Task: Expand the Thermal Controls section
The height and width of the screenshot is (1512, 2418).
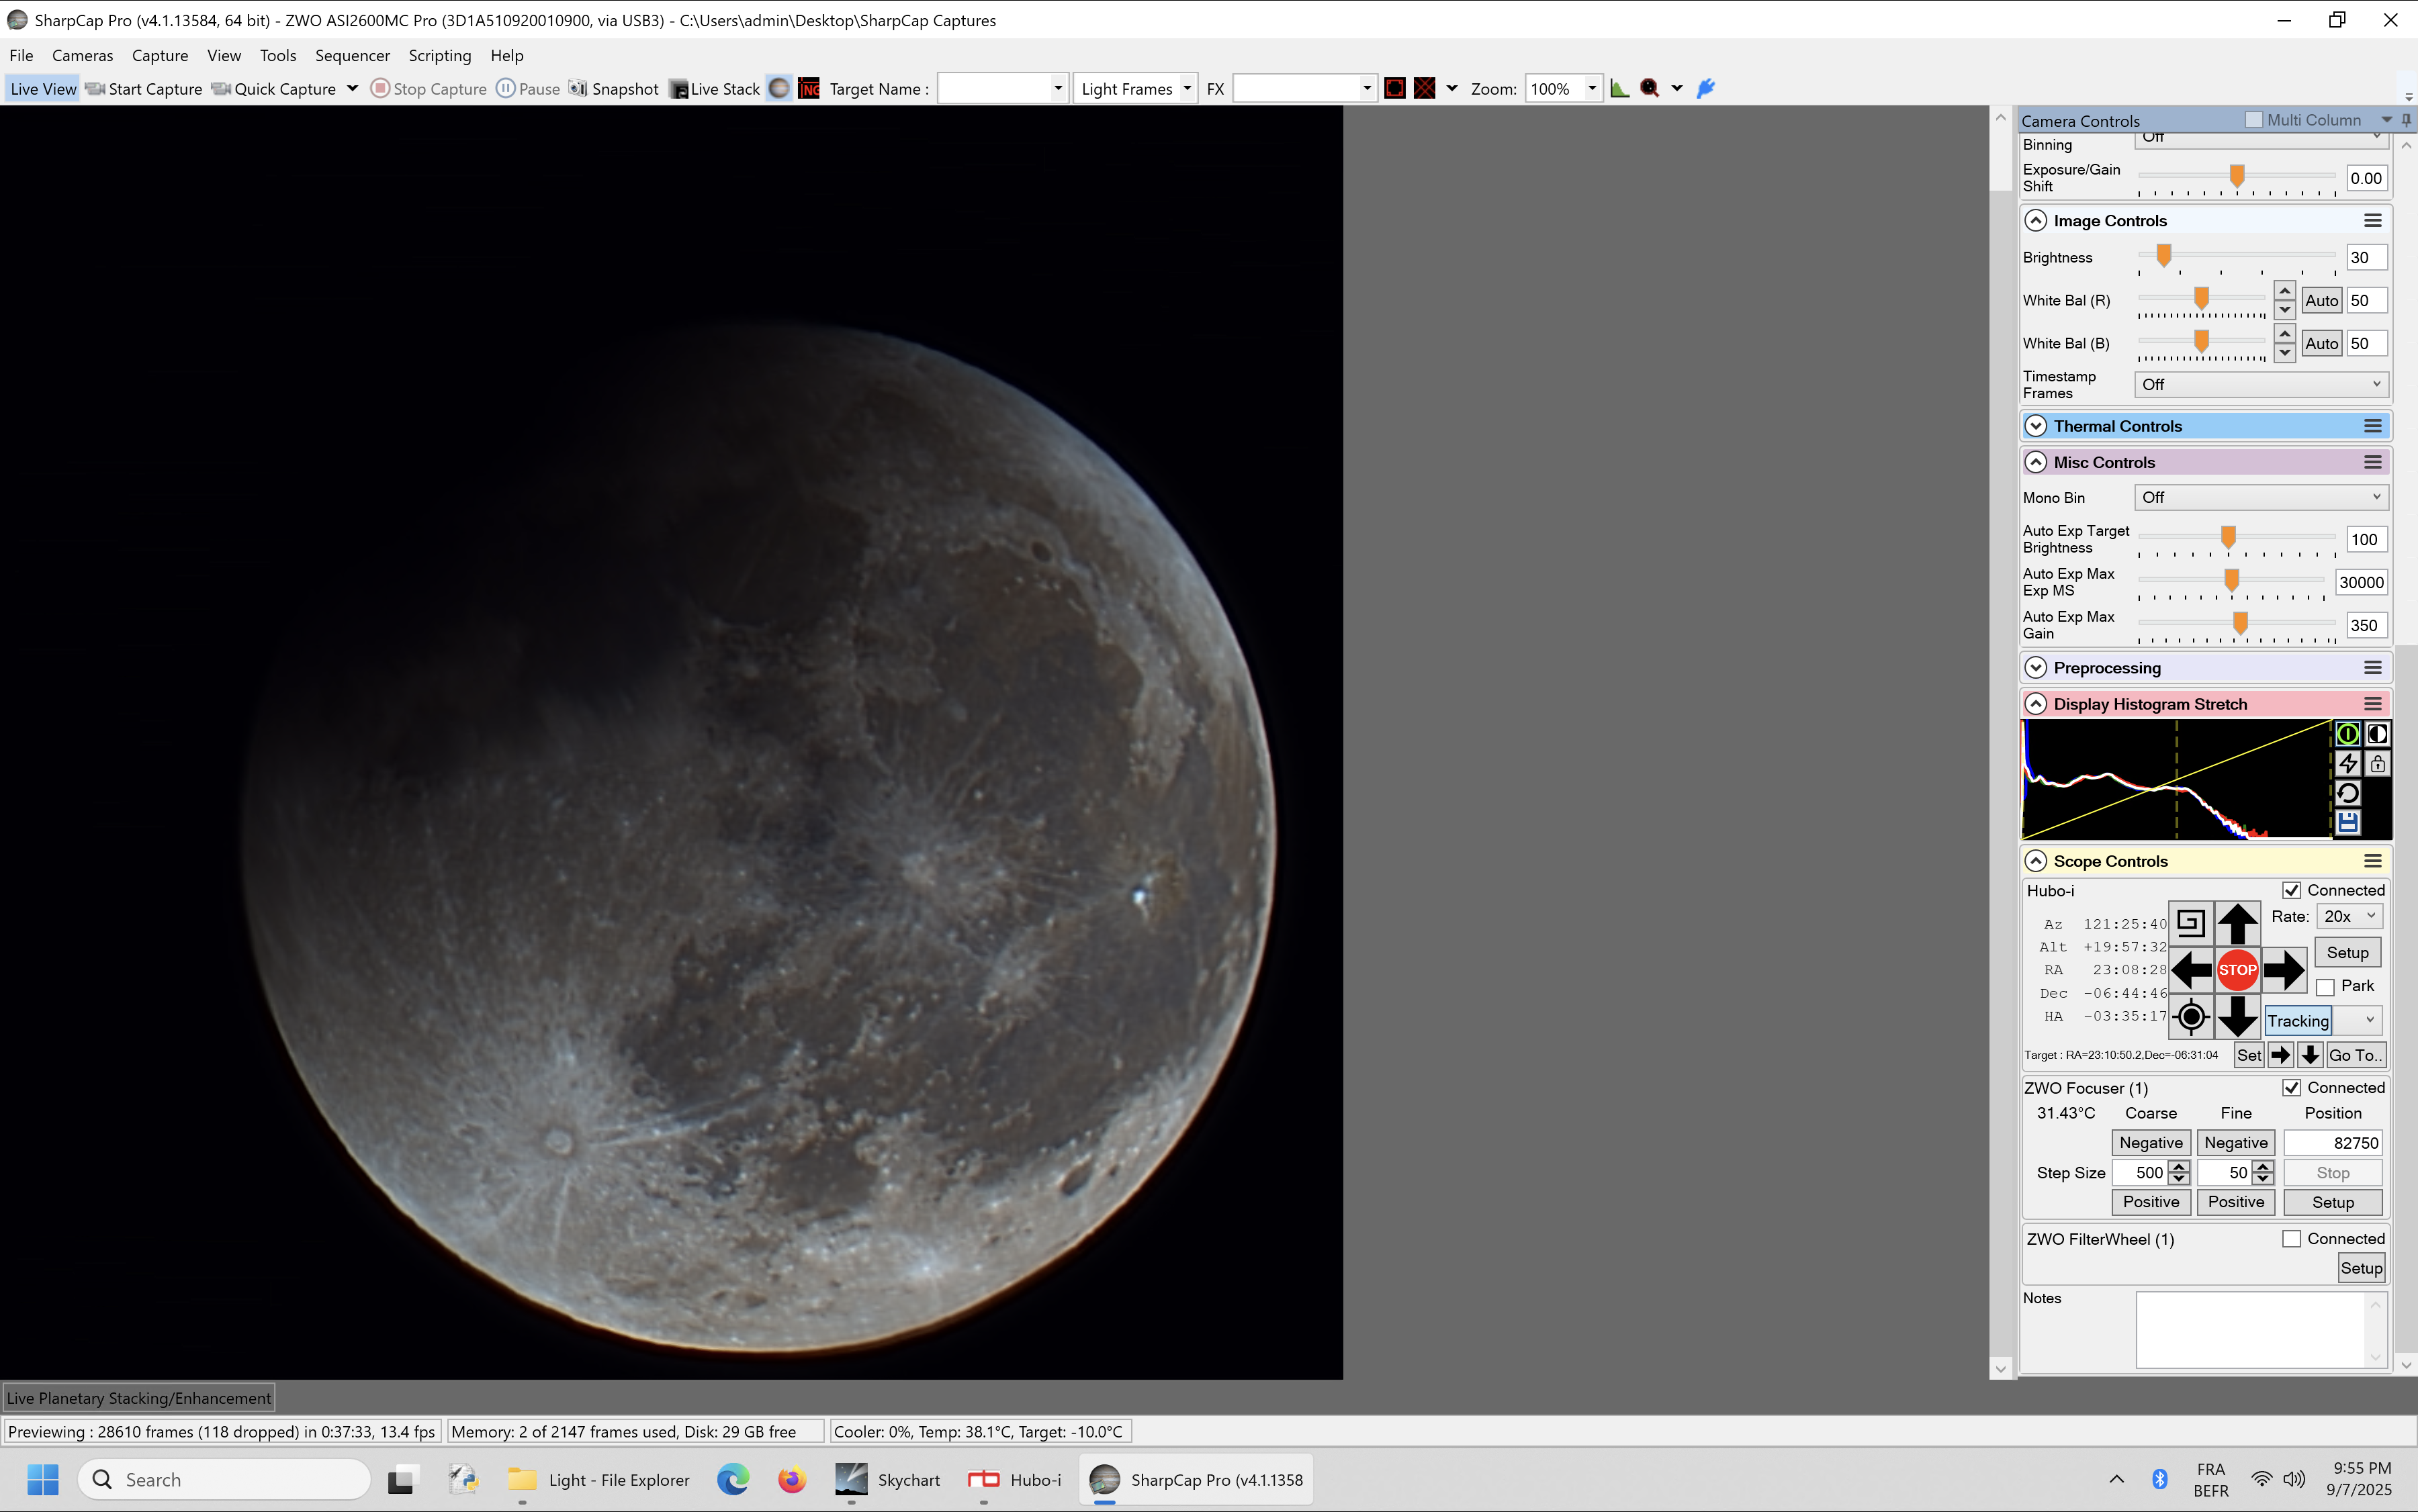Action: click(2036, 426)
